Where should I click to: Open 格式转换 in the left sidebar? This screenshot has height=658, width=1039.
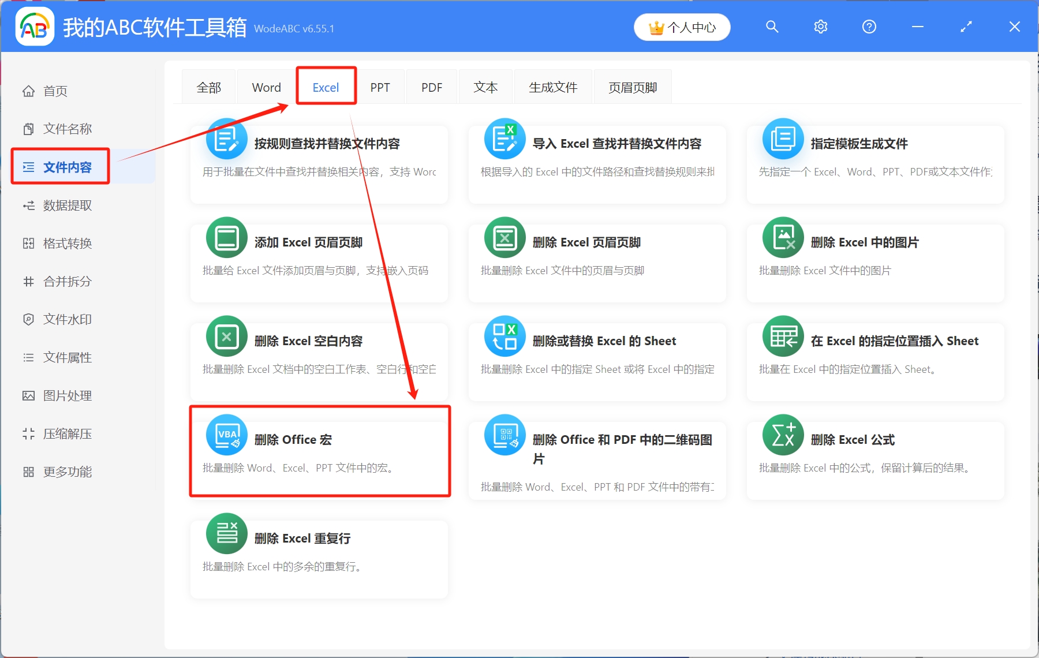(67, 244)
